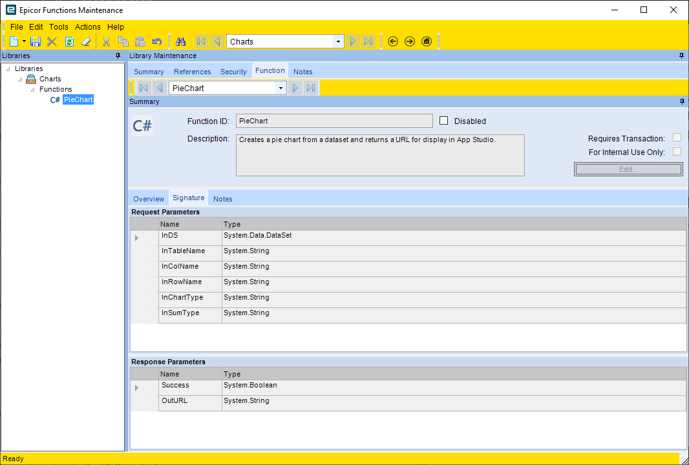The image size is (689, 465).
Task: Click the System.Data.DataSet type cell
Action: coord(454,238)
